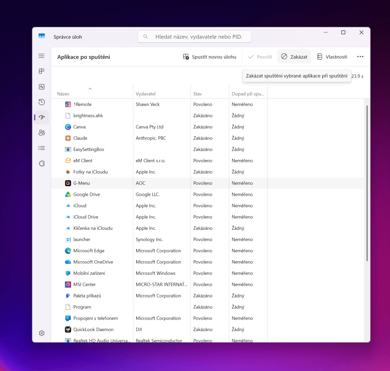The width and height of the screenshot is (390, 371).
Task: Focus the search box for name or PID
Action: (195, 37)
